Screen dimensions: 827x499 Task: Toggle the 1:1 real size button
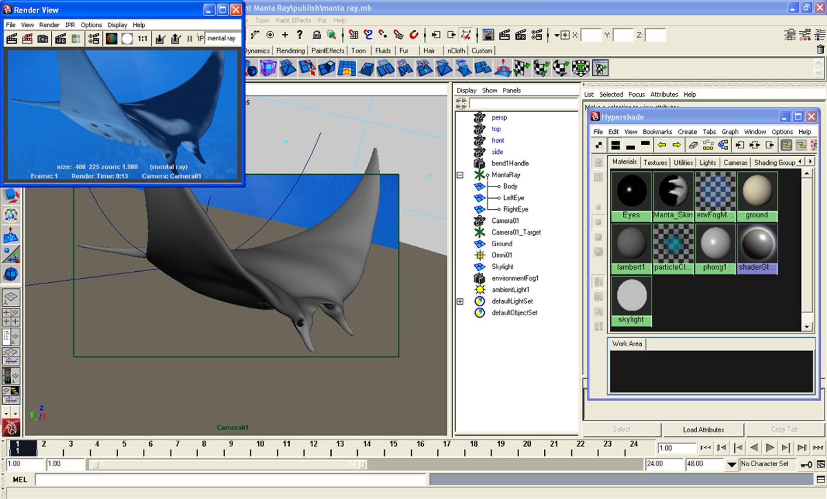142,39
